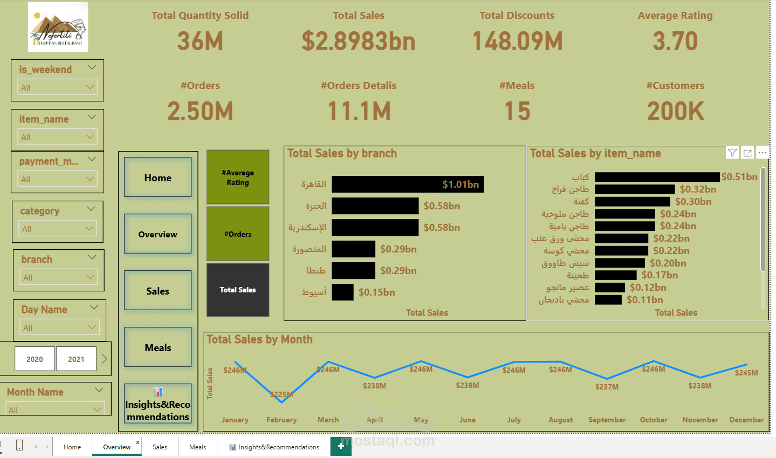776x458 pixels.
Task: Click the Overview navigation button
Action: pos(157,234)
